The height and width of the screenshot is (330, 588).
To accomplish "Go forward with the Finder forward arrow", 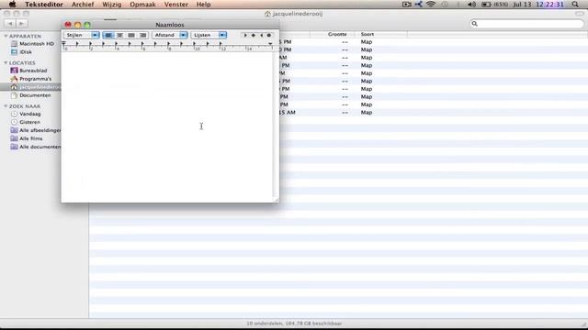I will click(x=22, y=24).
